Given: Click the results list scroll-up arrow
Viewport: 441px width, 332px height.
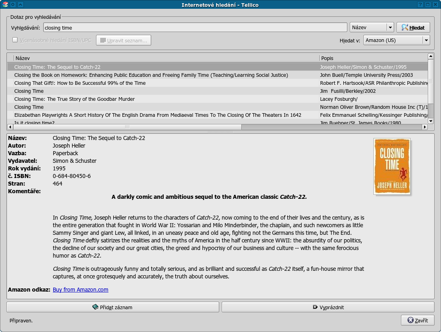Looking at the screenshot, I should 431,56.
